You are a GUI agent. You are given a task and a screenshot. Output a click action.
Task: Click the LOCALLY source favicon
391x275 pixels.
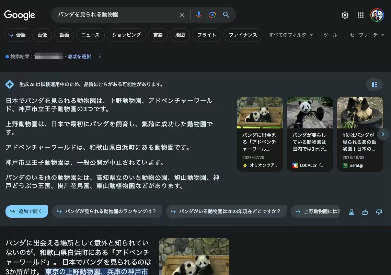(295, 165)
